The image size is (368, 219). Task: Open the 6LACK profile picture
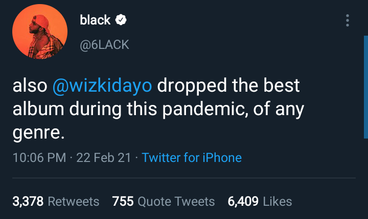coord(39,32)
